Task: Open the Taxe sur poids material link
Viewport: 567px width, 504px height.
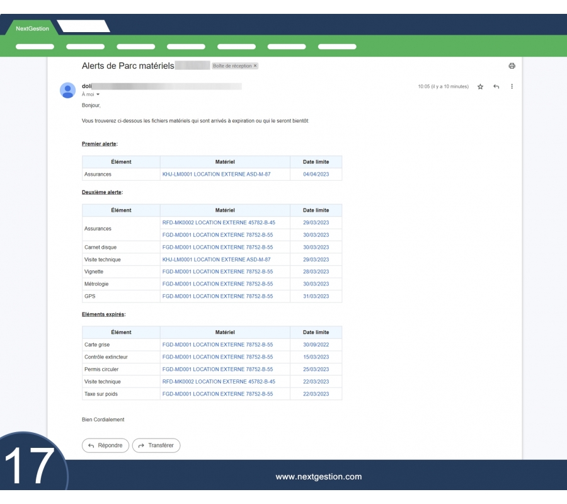Action: [x=217, y=394]
